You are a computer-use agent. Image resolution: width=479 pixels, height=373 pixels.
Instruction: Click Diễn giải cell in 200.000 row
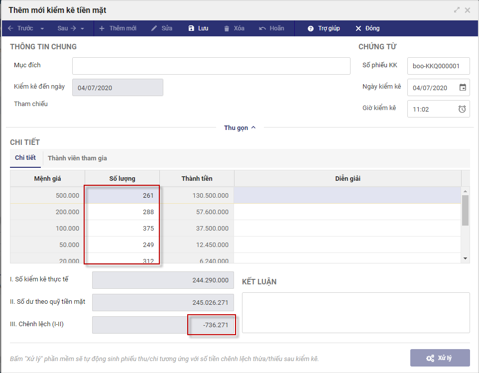pyautogui.click(x=348, y=212)
